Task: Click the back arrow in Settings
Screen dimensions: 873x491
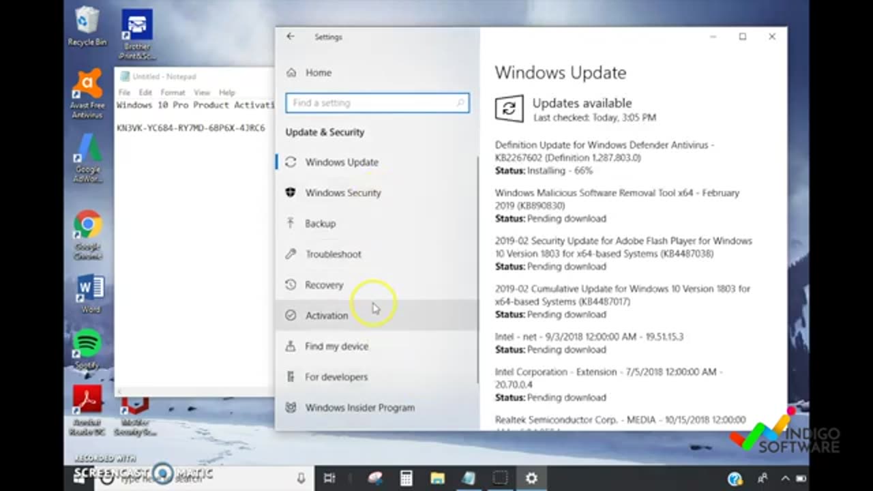Action: 291,37
